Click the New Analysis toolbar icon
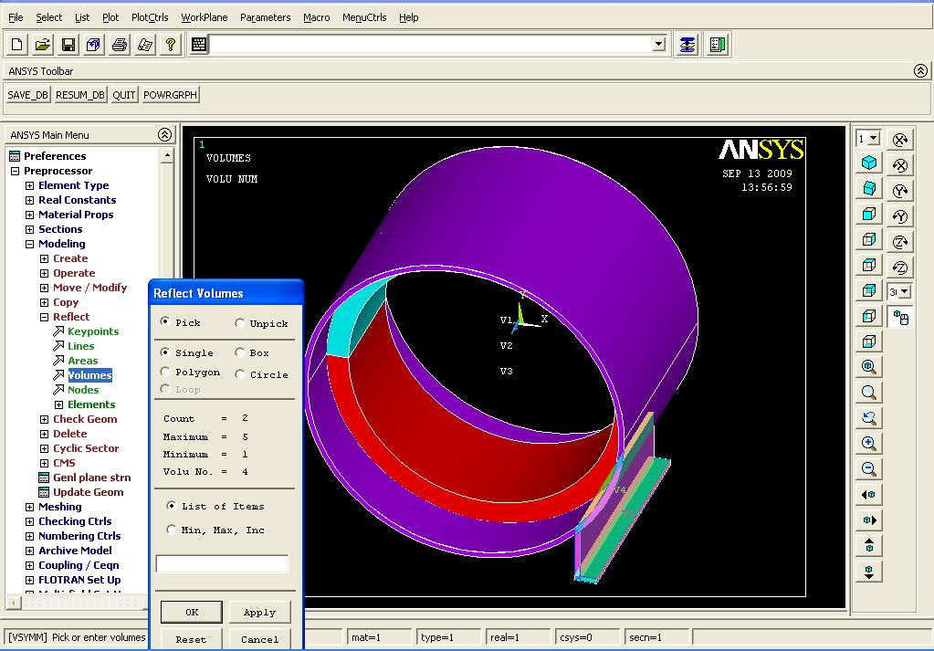This screenshot has width=934, height=651. [x=16, y=45]
